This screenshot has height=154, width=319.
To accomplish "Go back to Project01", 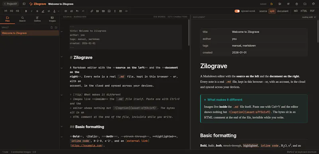I will pos(11,4).
